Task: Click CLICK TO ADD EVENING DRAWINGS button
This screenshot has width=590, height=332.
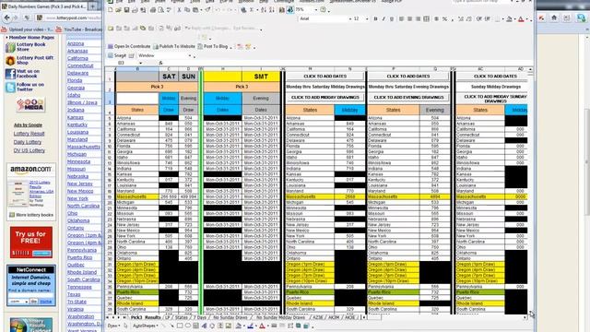Action: (408, 98)
